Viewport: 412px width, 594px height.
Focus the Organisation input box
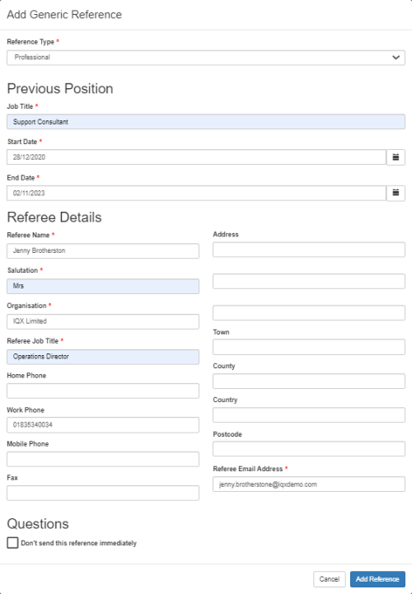(103, 321)
